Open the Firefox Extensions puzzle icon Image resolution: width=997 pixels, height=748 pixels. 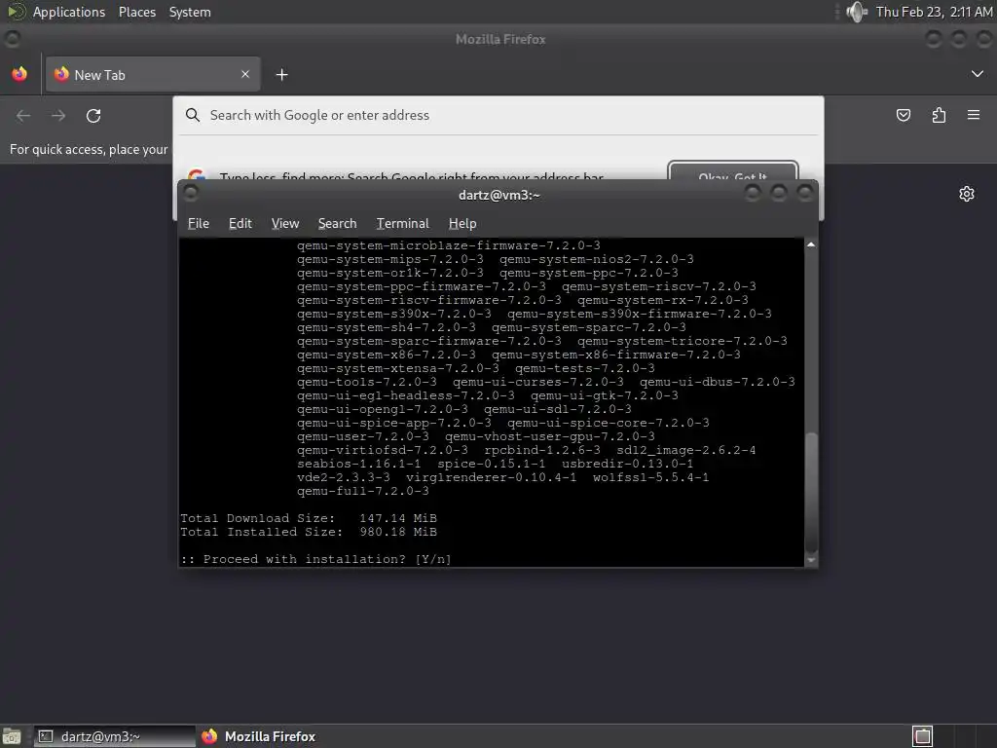click(x=939, y=115)
